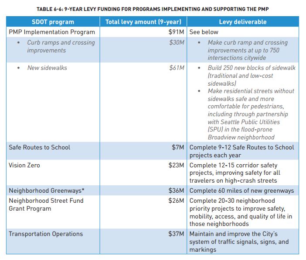
Task: Select the $37M levy amount
Action: [x=177, y=234]
